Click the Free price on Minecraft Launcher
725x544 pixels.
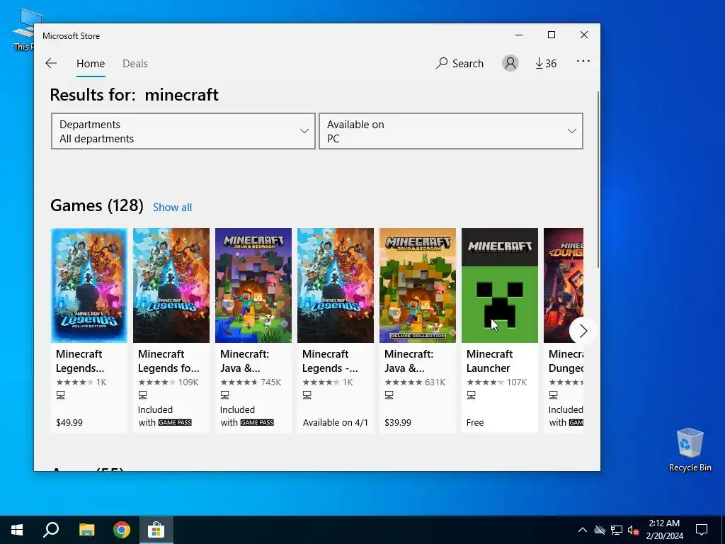click(x=475, y=422)
